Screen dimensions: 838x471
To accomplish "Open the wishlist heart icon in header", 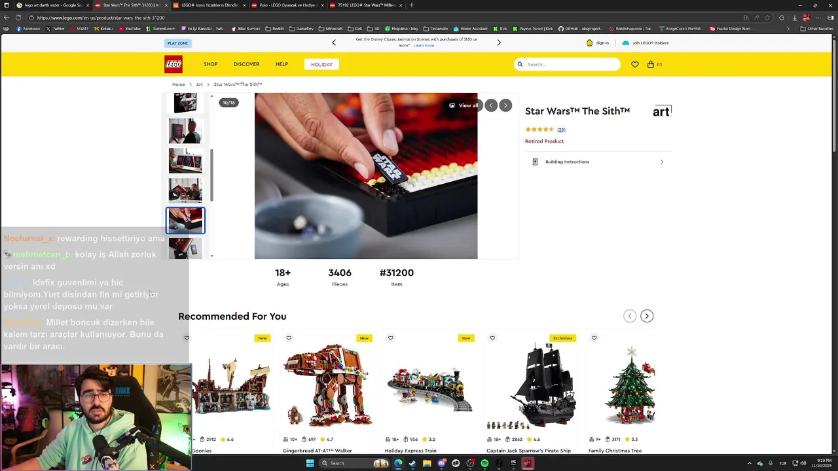I will pos(634,64).
